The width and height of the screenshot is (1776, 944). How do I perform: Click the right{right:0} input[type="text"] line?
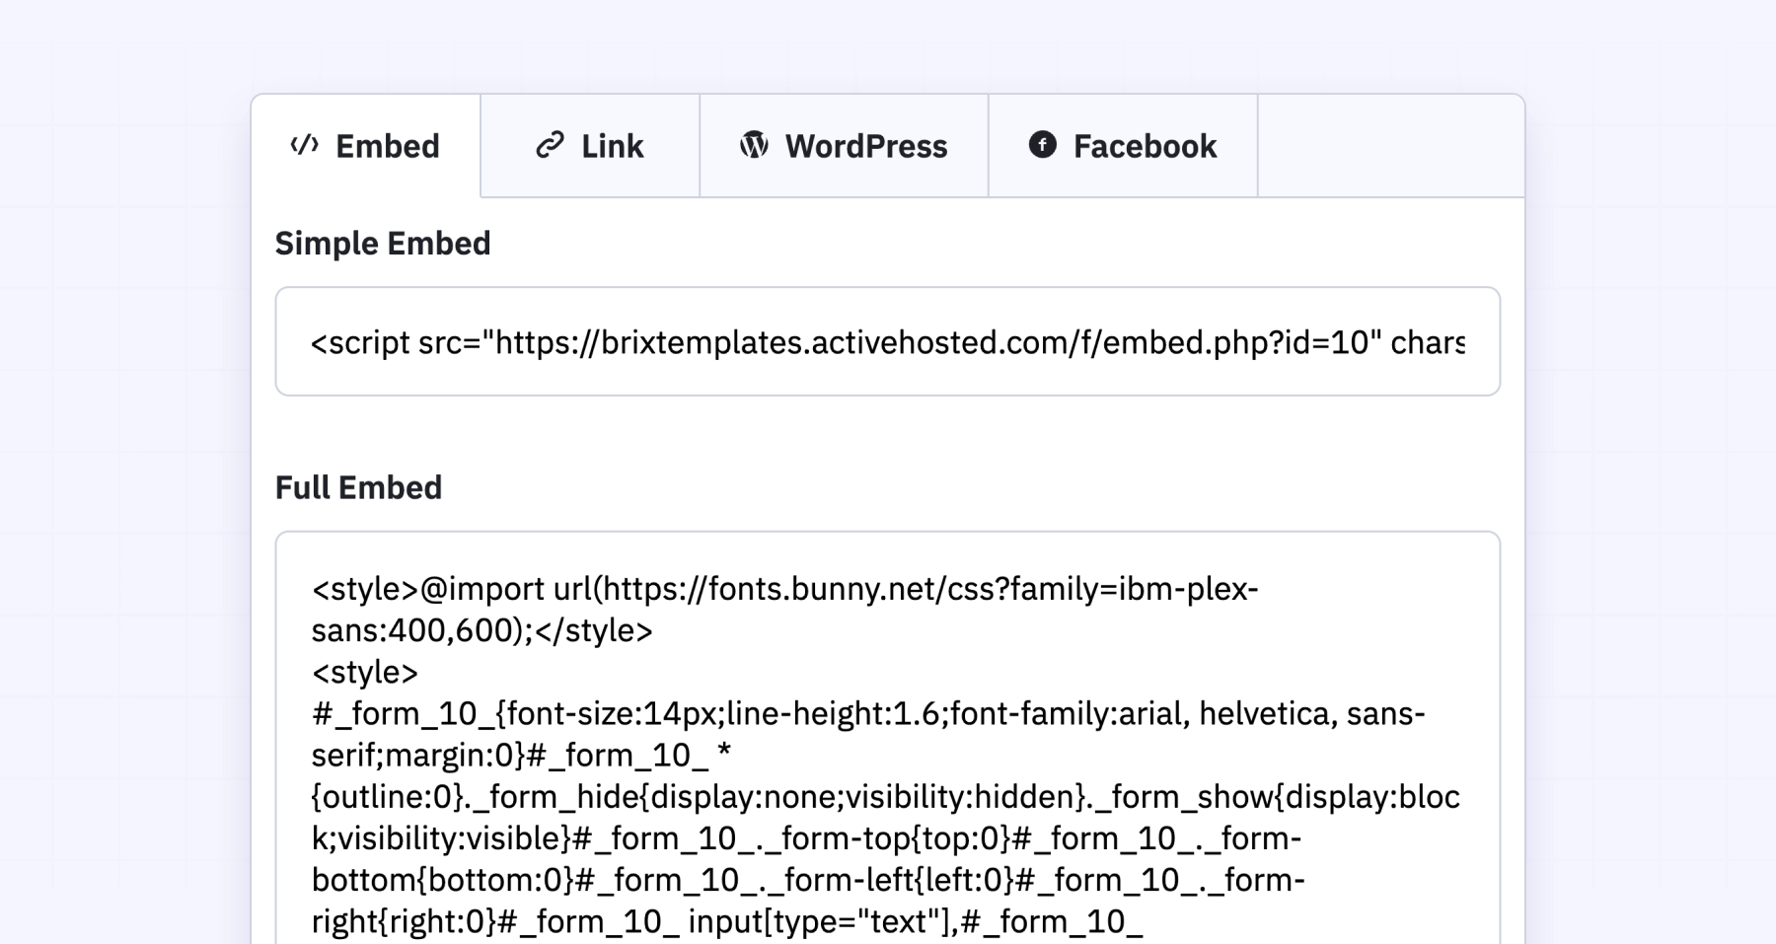point(727,920)
